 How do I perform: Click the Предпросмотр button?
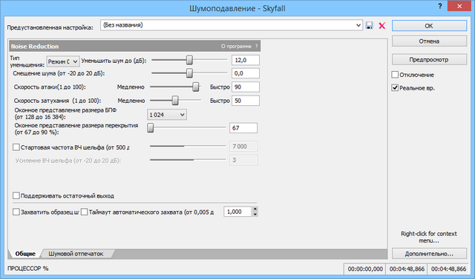(429, 59)
